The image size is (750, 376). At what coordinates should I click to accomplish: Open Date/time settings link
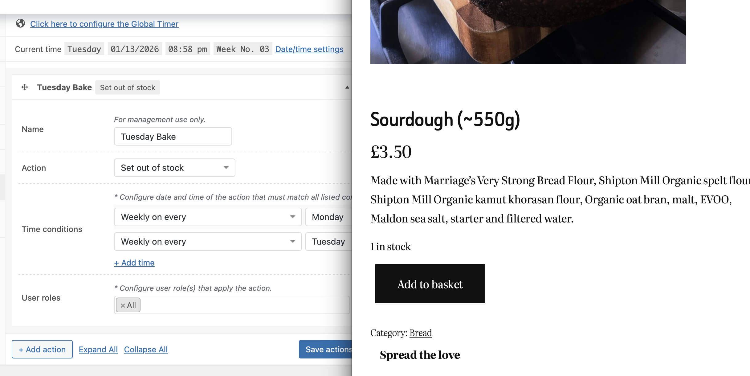click(x=309, y=49)
